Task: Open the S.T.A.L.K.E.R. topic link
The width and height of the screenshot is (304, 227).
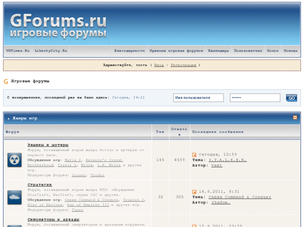Action: pos(227,160)
